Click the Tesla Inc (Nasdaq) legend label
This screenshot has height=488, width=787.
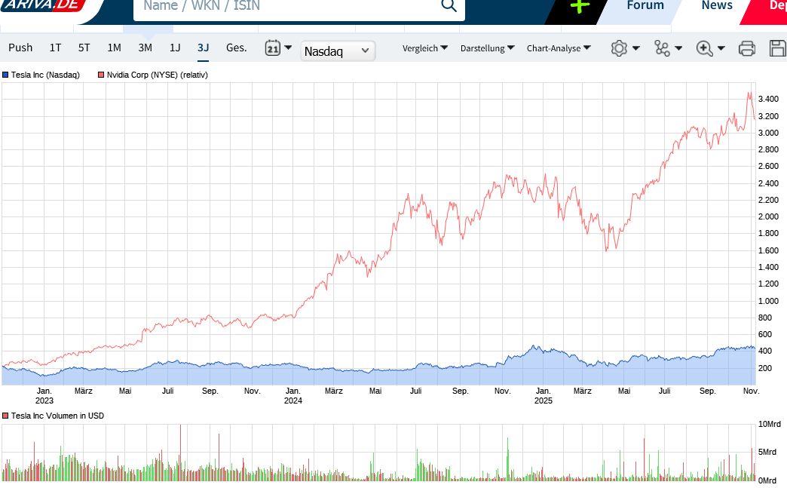[x=45, y=75]
